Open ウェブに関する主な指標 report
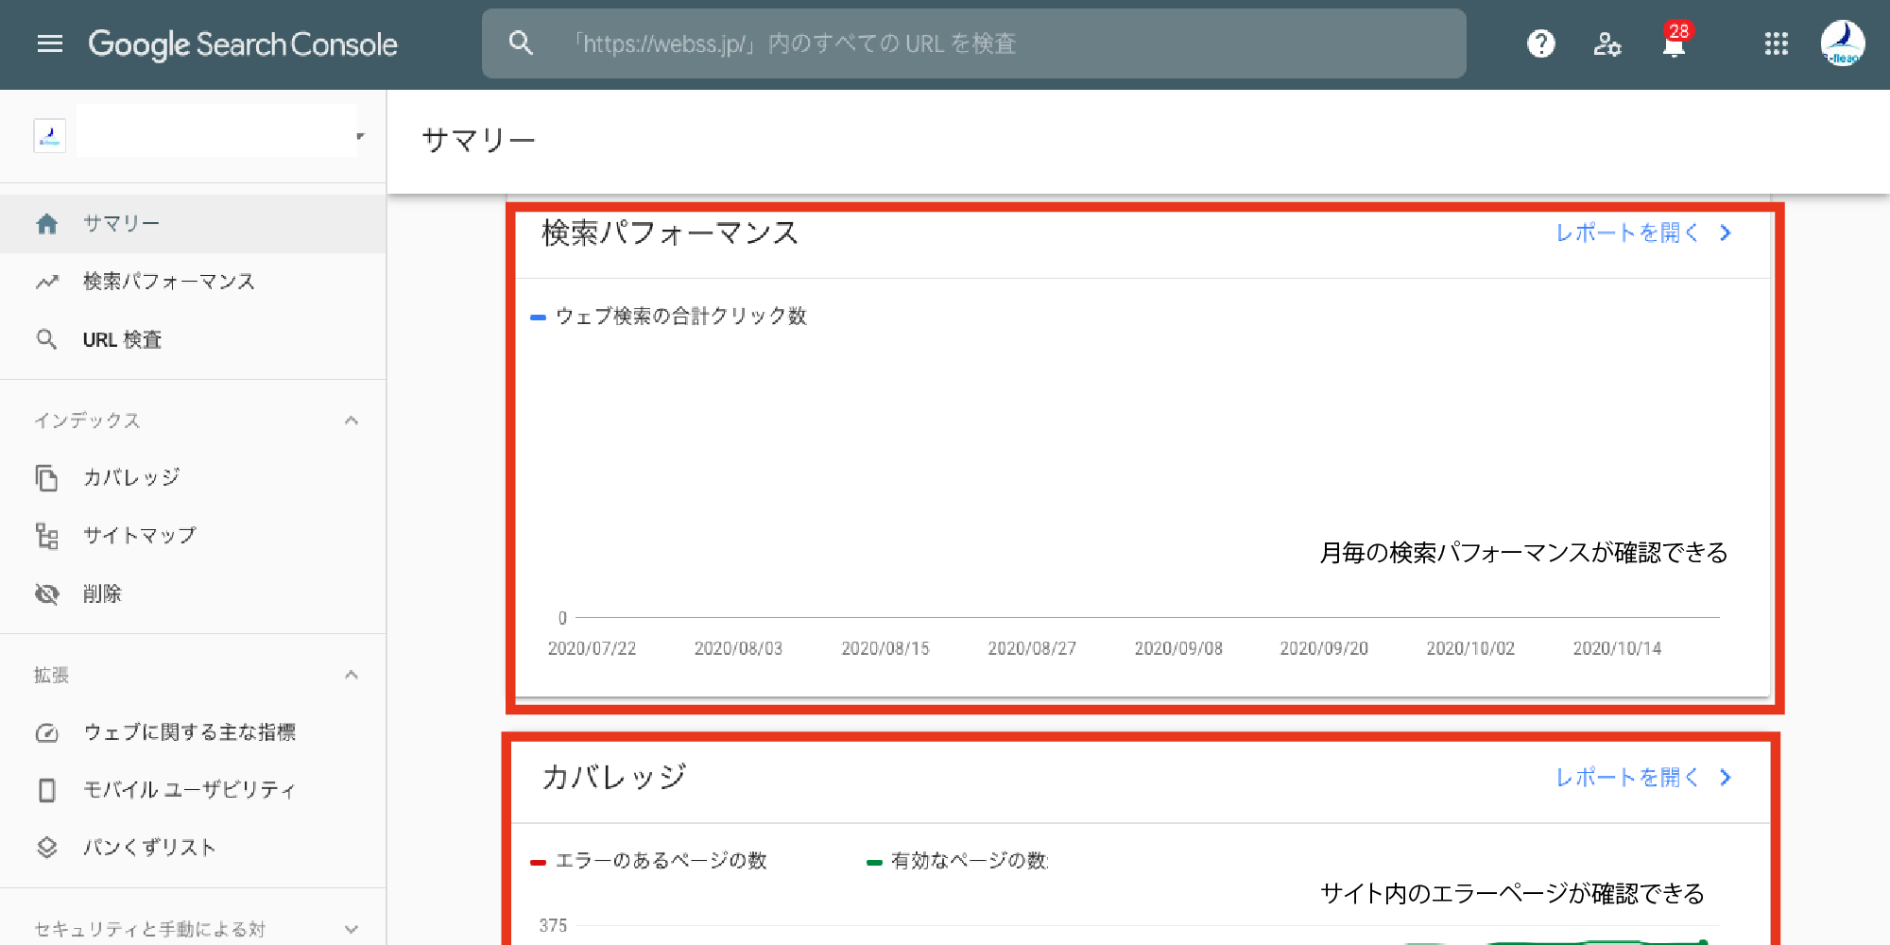Image resolution: width=1890 pixels, height=945 pixels. pos(193,732)
